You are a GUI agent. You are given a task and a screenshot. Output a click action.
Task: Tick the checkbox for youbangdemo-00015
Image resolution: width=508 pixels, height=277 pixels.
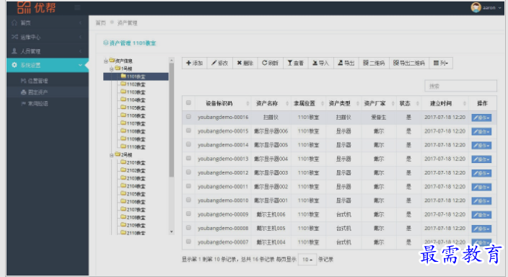[x=188, y=131]
